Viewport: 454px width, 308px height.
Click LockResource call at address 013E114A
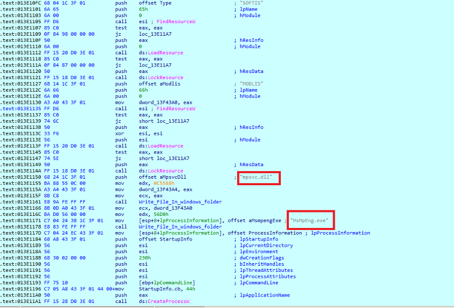point(165,171)
